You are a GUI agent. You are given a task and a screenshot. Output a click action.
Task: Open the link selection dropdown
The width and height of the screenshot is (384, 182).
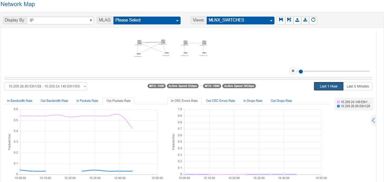(46, 86)
